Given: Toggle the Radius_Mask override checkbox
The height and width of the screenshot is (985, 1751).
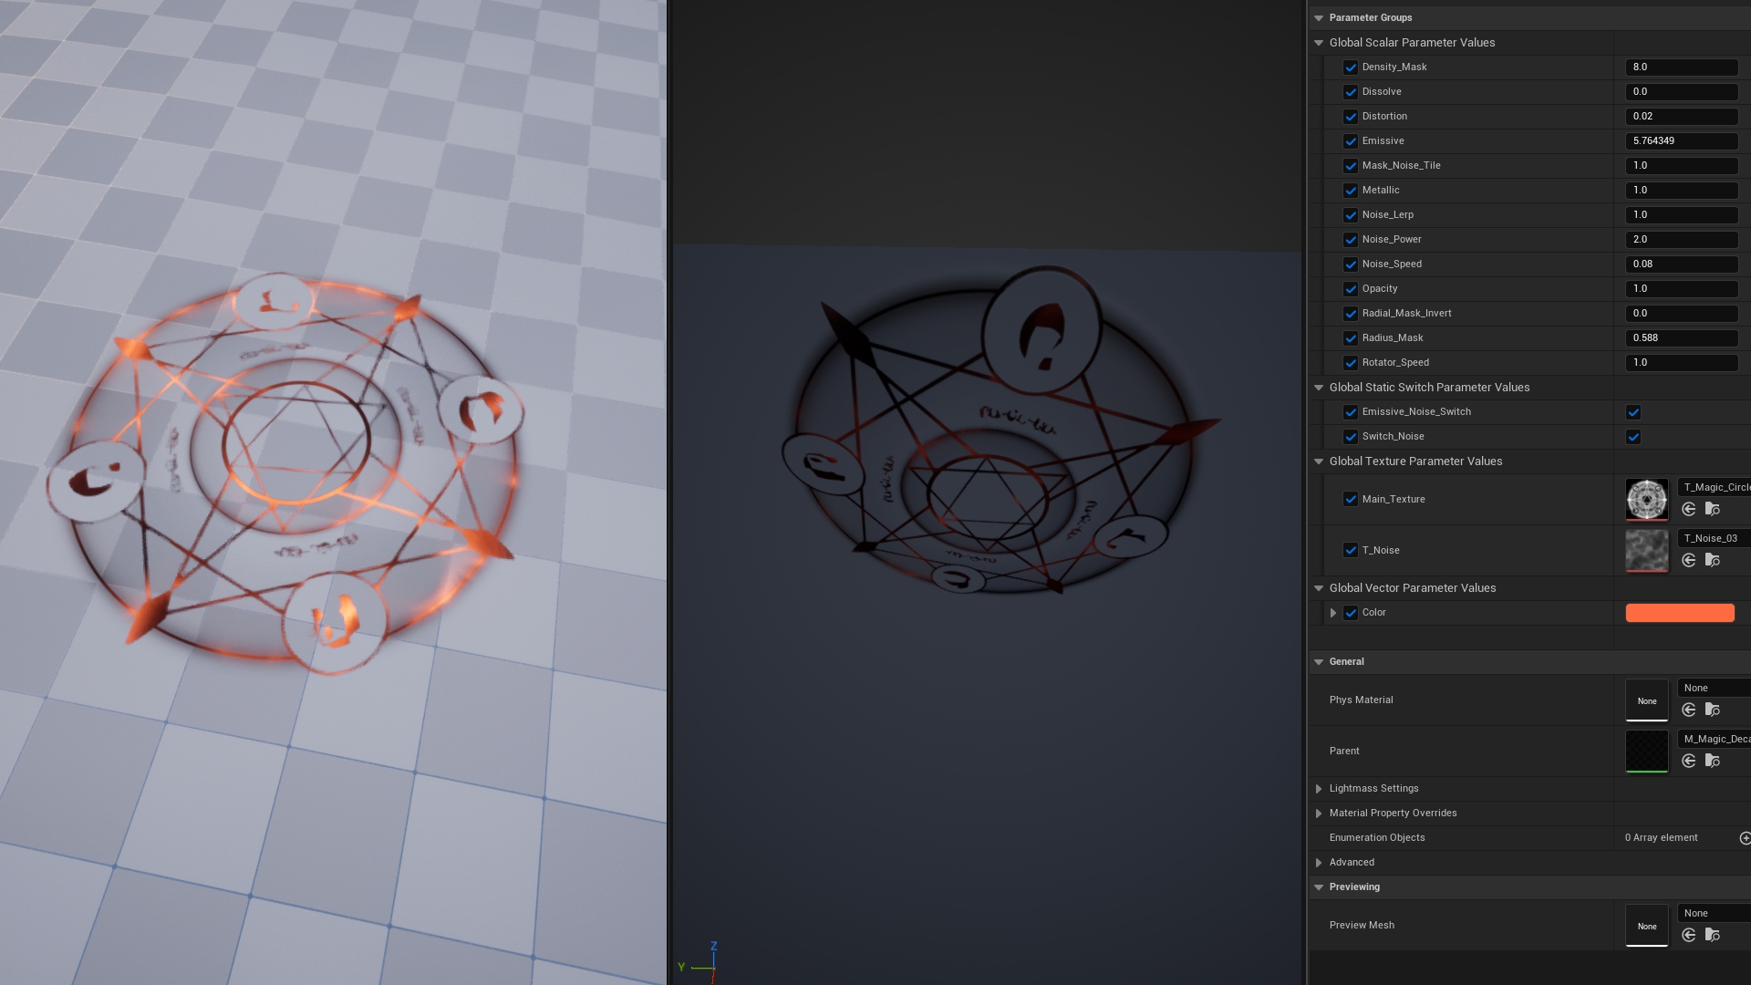Looking at the screenshot, I should tap(1351, 338).
